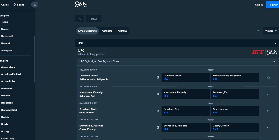
Task: Open Badminton in the sidebar
Action: tap(7, 89)
